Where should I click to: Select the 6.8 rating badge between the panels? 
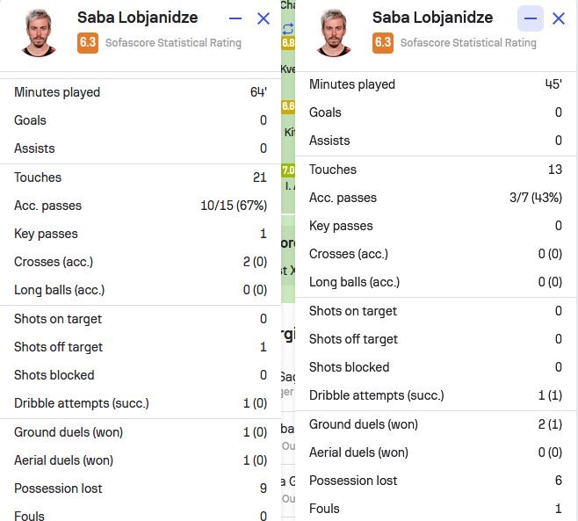tap(288, 43)
